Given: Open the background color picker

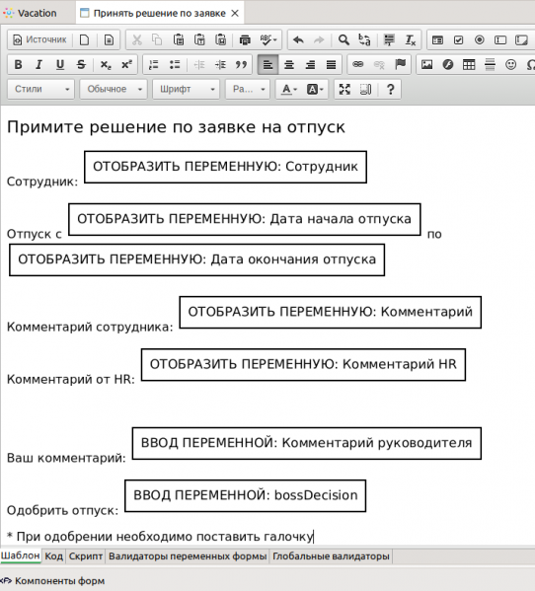Looking at the screenshot, I should point(315,90).
